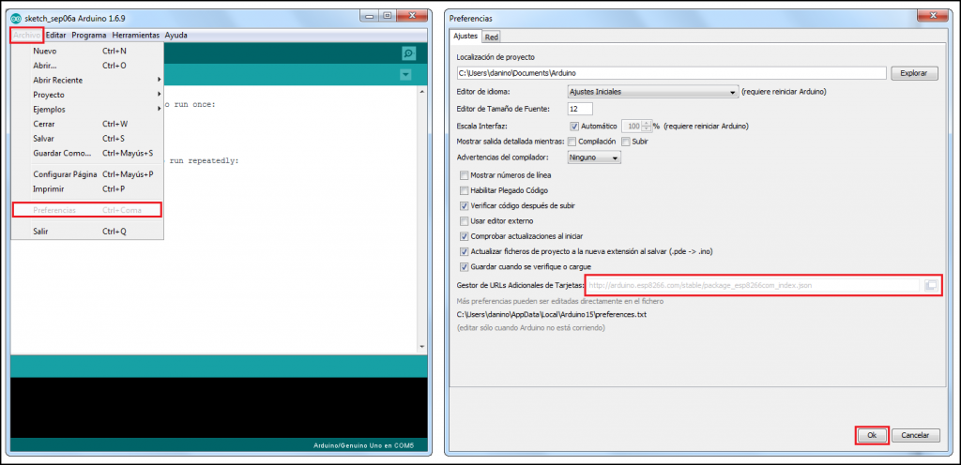The width and height of the screenshot is (961, 465).
Task: Switch to the Ajustes tab
Action: click(x=465, y=37)
